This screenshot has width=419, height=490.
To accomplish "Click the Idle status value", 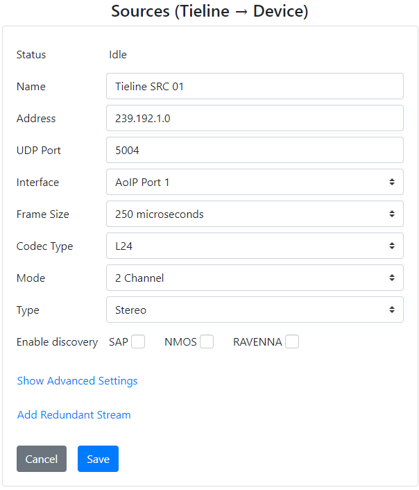I will tap(118, 55).
